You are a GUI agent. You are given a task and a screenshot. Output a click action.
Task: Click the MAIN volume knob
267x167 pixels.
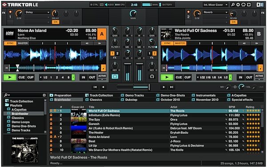tap(133, 13)
